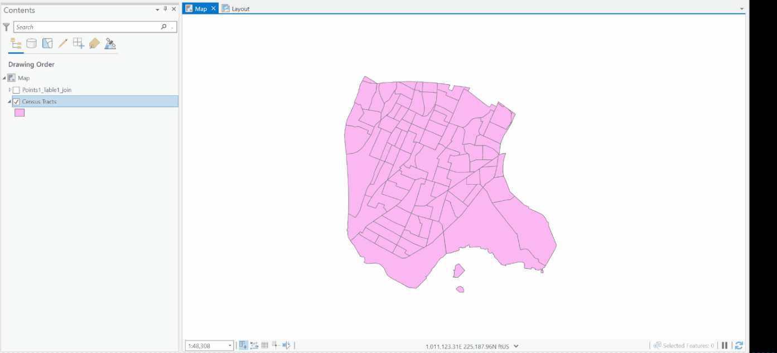Click the filter icon in Contents pane
The height and width of the screenshot is (353, 777).
6,26
